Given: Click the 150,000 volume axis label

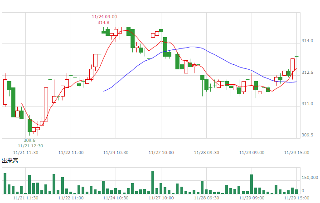Looking at the screenshot, I should [310, 178].
